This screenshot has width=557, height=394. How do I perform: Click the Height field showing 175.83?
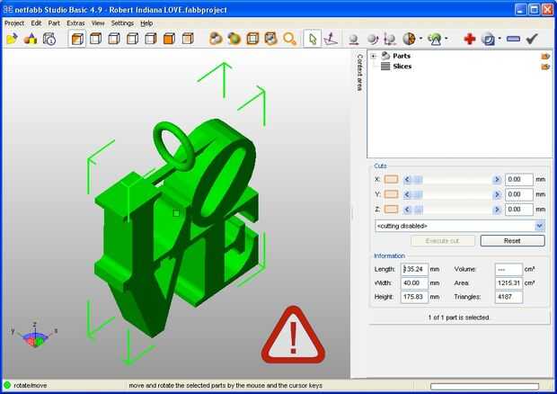click(414, 297)
